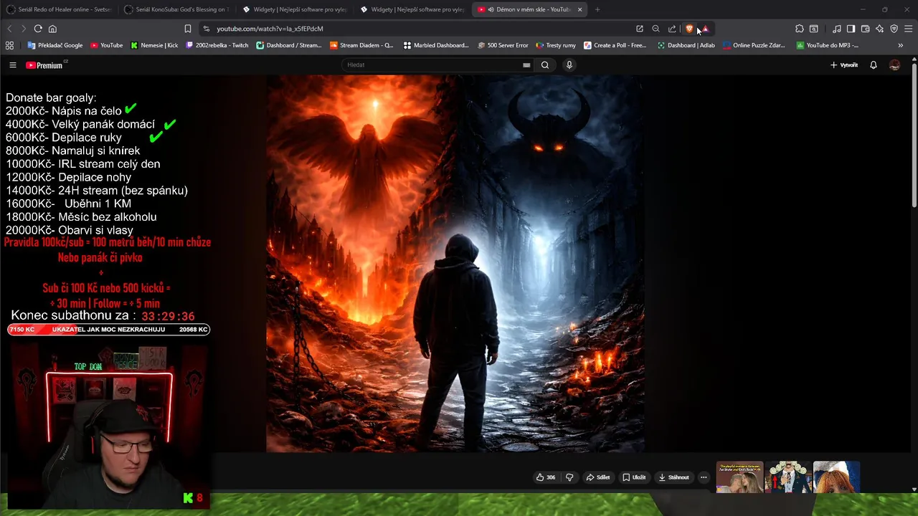Start voice search with the microphone
Image resolution: width=918 pixels, height=516 pixels.
pyautogui.click(x=569, y=64)
